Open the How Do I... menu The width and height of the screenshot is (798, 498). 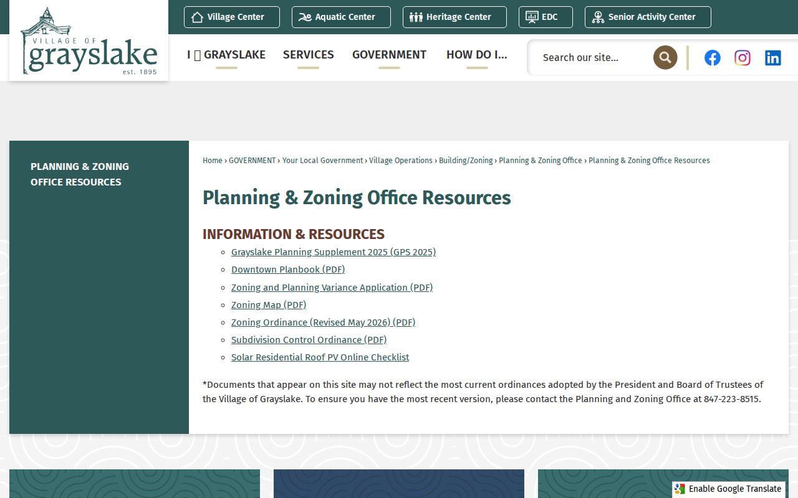click(x=477, y=55)
